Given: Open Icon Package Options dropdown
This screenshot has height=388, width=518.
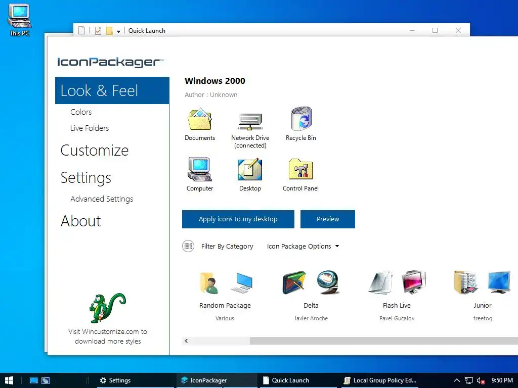Looking at the screenshot, I should point(303,246).
